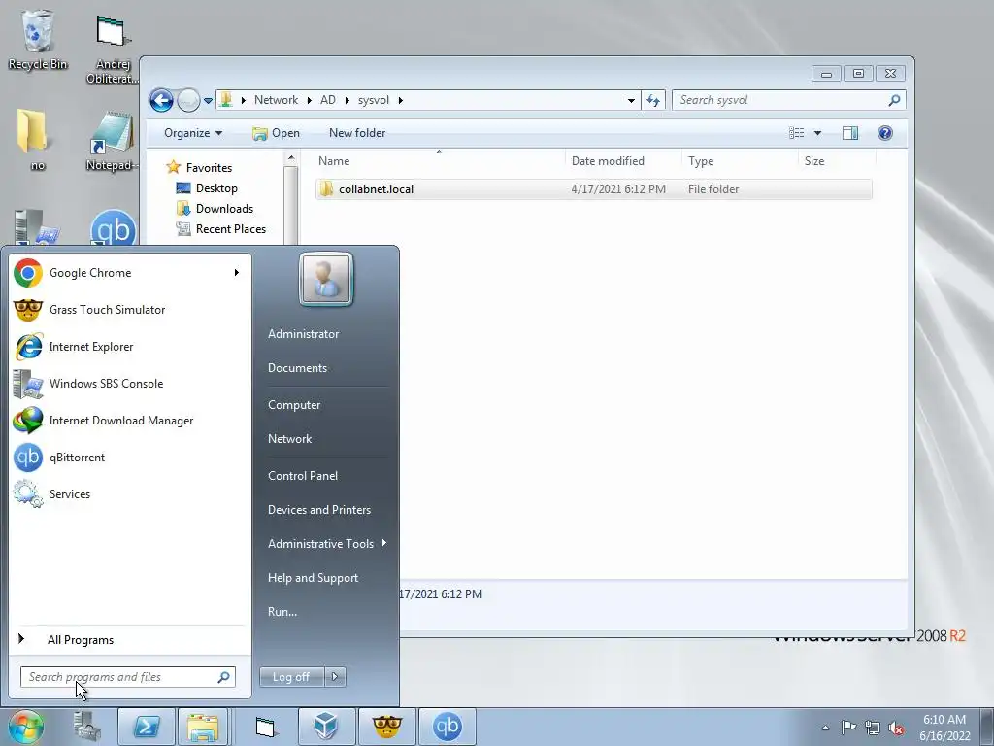This screenshot has height=746, width=994.
Task: Launch Windows SBS Console
Action: coord(130,383)
